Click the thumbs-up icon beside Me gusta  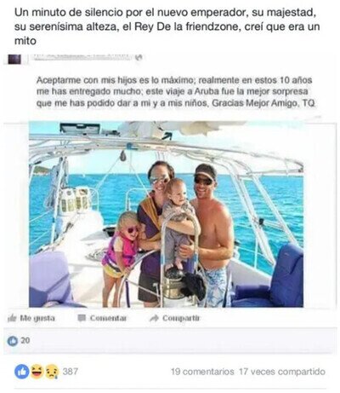[12, 318]
